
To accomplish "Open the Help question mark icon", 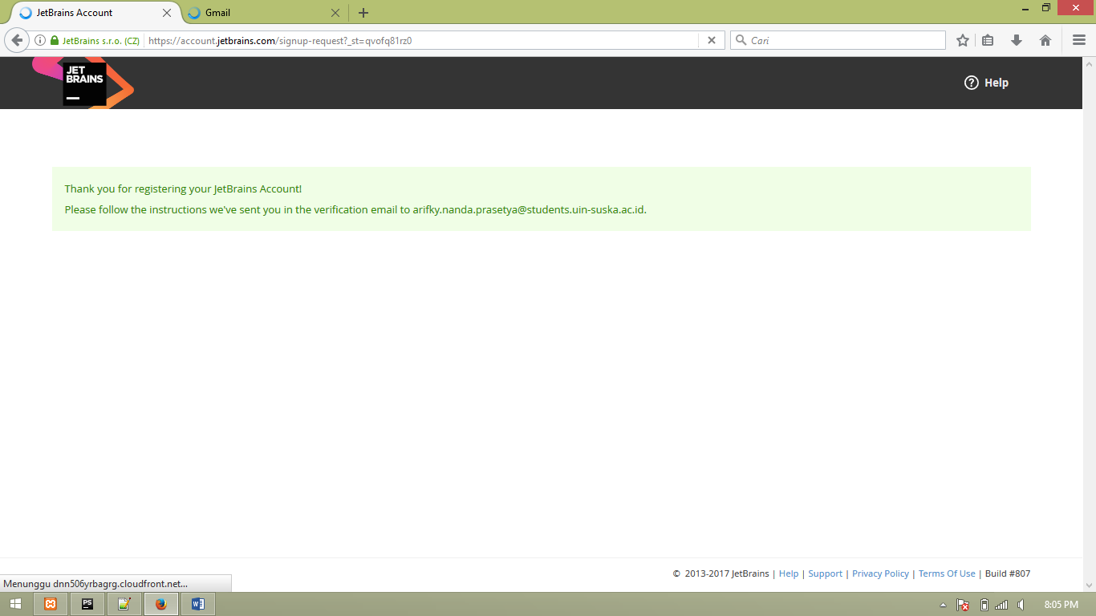I will pos(971,83).
